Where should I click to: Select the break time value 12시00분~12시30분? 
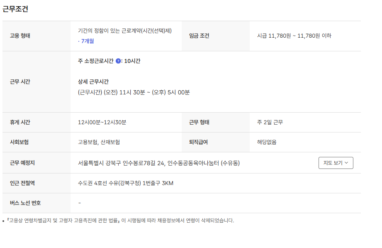click(102, 123)
